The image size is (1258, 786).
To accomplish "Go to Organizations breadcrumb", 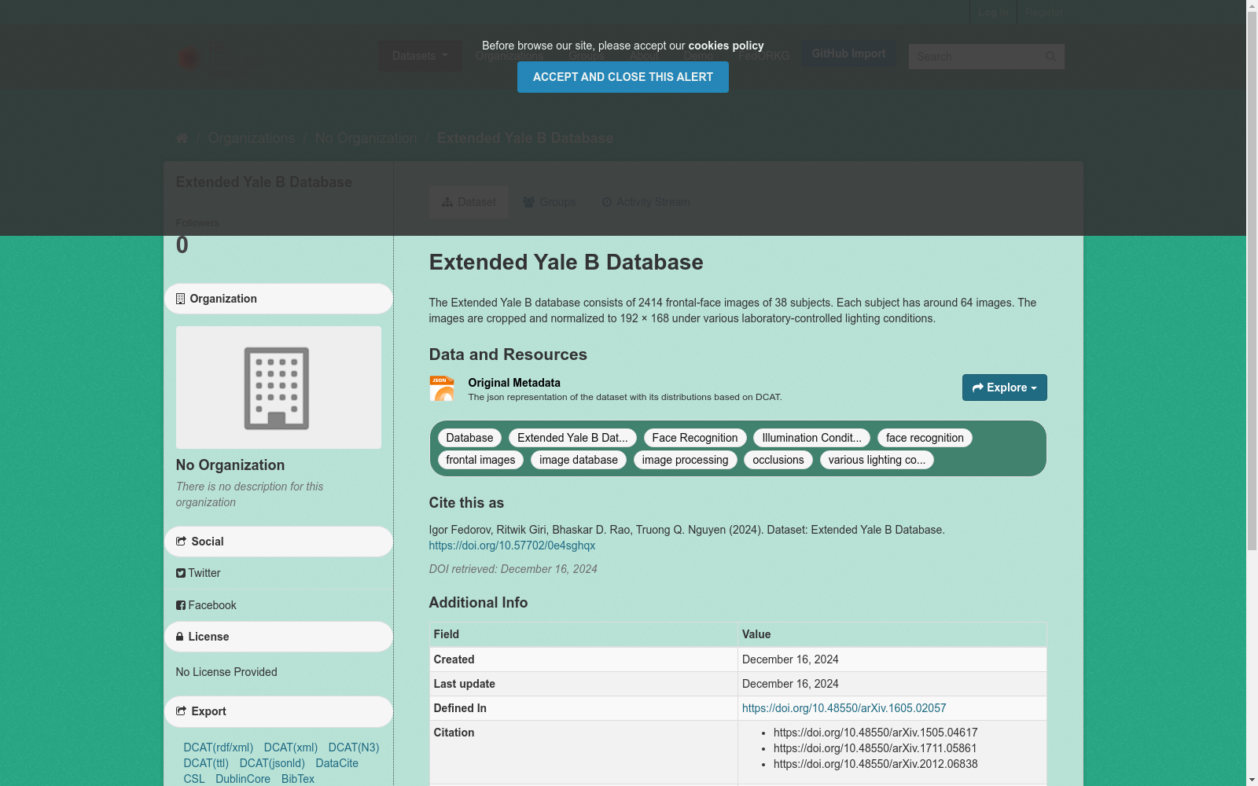I will [x=252, y=138].
